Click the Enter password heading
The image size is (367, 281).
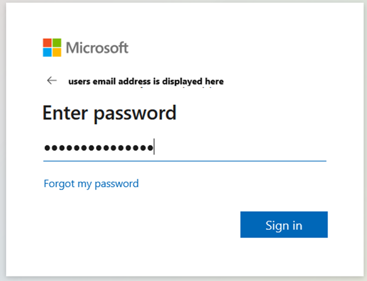(x=109, y=113)
